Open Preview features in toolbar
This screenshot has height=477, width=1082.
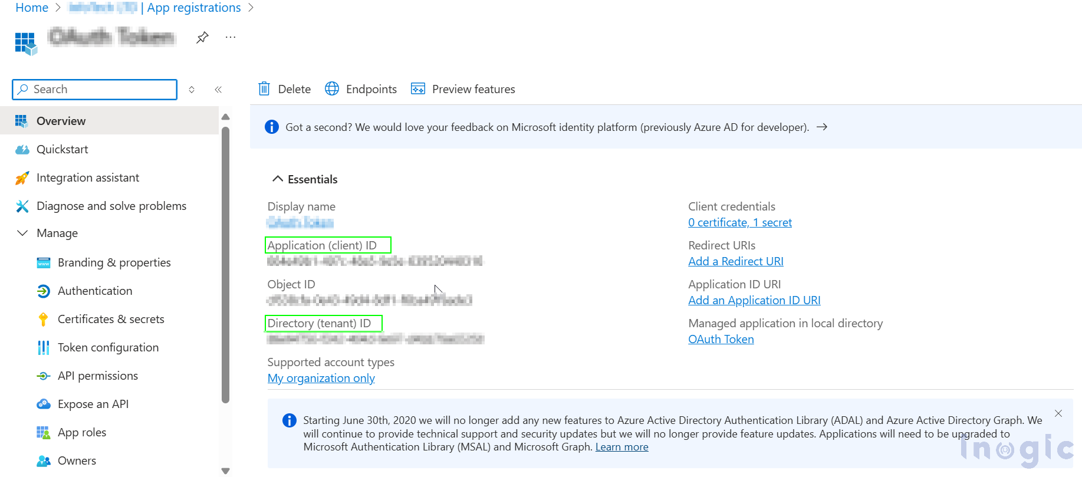click(463, 89)
